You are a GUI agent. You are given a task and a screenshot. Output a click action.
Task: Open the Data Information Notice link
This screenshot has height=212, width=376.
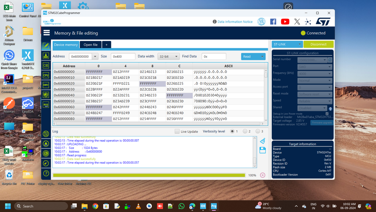[x=235, y=22]
